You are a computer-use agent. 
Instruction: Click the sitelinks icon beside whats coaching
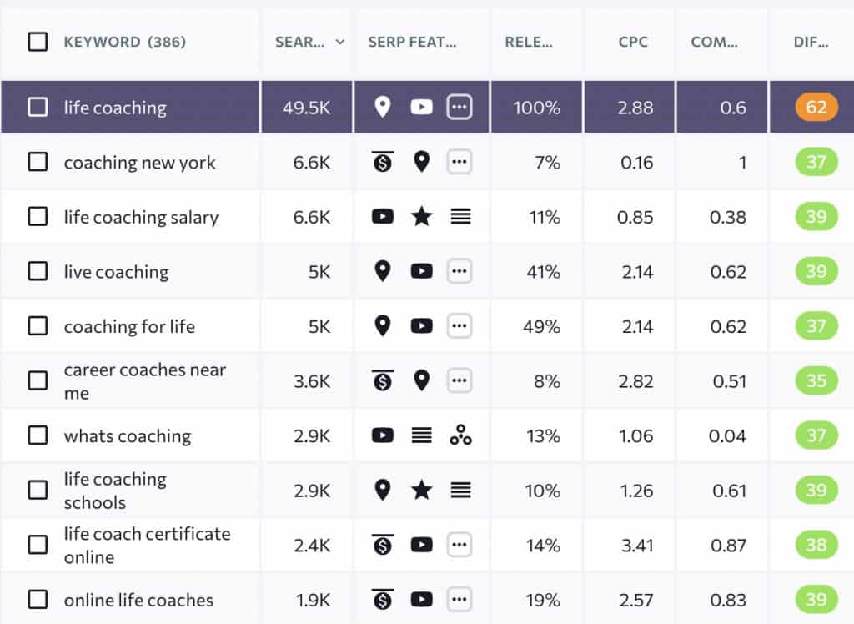coord(421,435)
